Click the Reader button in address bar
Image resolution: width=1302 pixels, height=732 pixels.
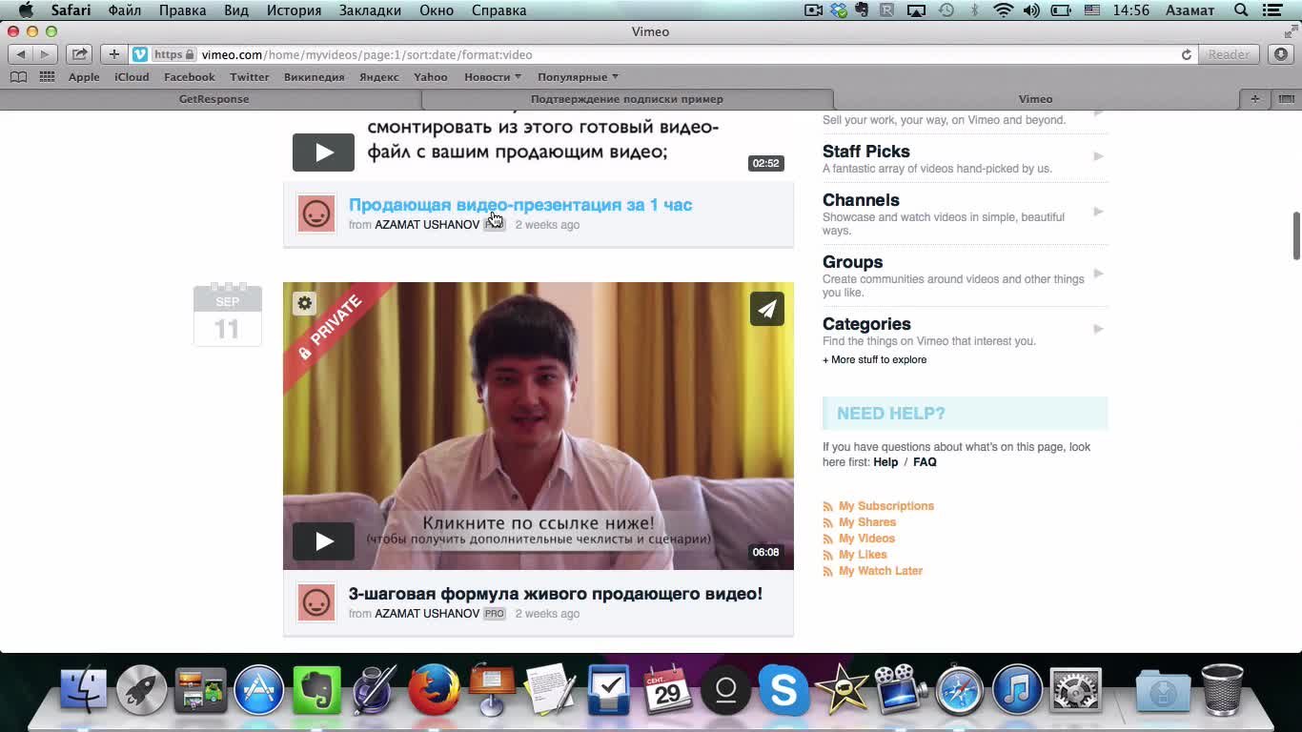tap(1229, 54)
